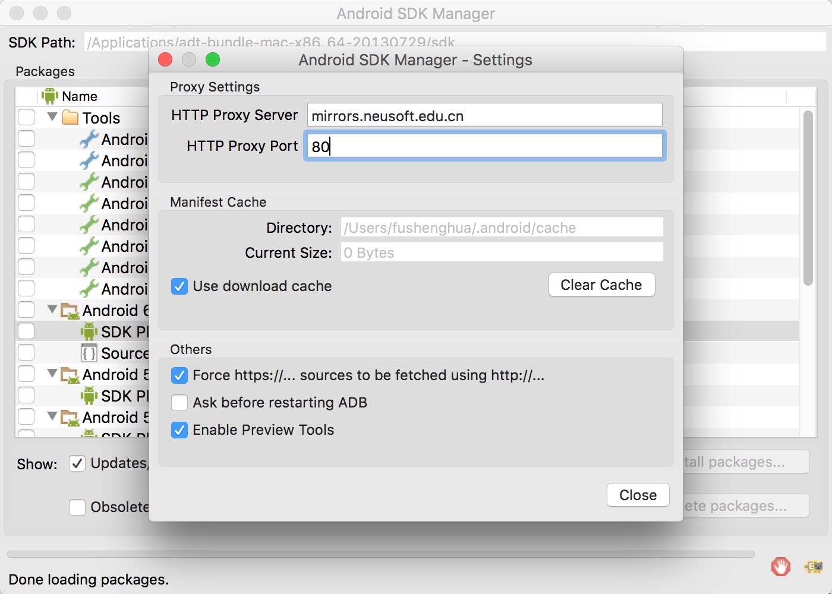832x594 pixels.
Task: Collapse the first Android 5 tree node
Action: [x=52, y=373]
